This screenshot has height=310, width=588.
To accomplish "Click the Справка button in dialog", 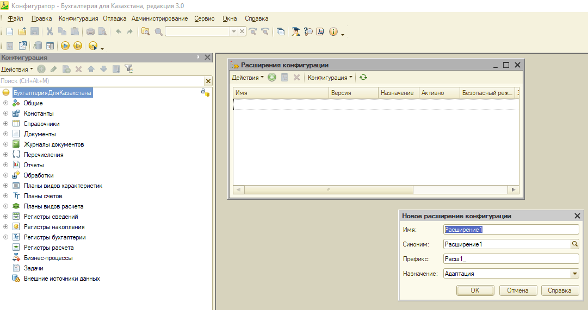I will tap(560, 290).
